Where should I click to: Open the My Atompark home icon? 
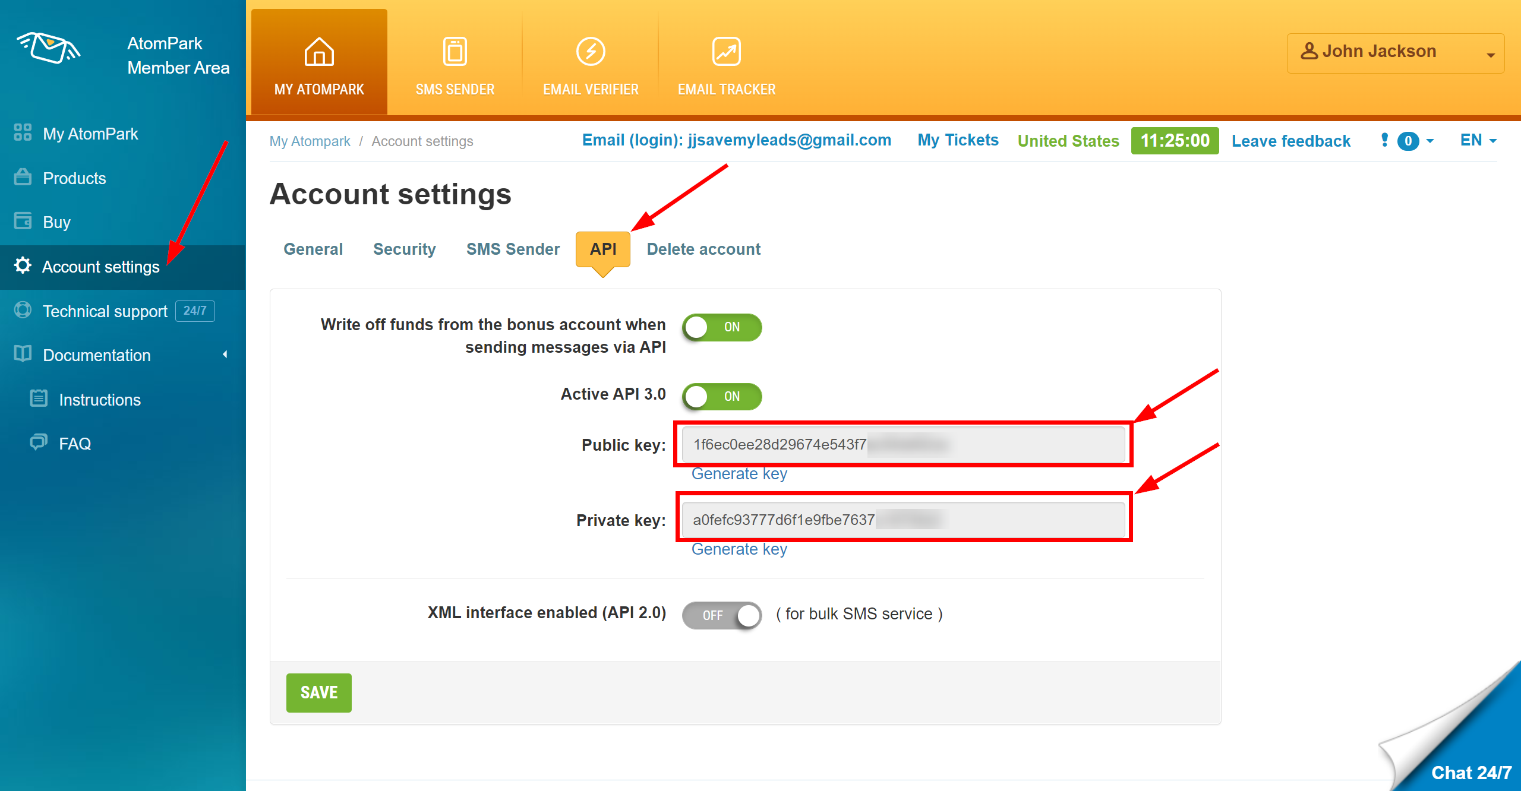coord(319,52)
